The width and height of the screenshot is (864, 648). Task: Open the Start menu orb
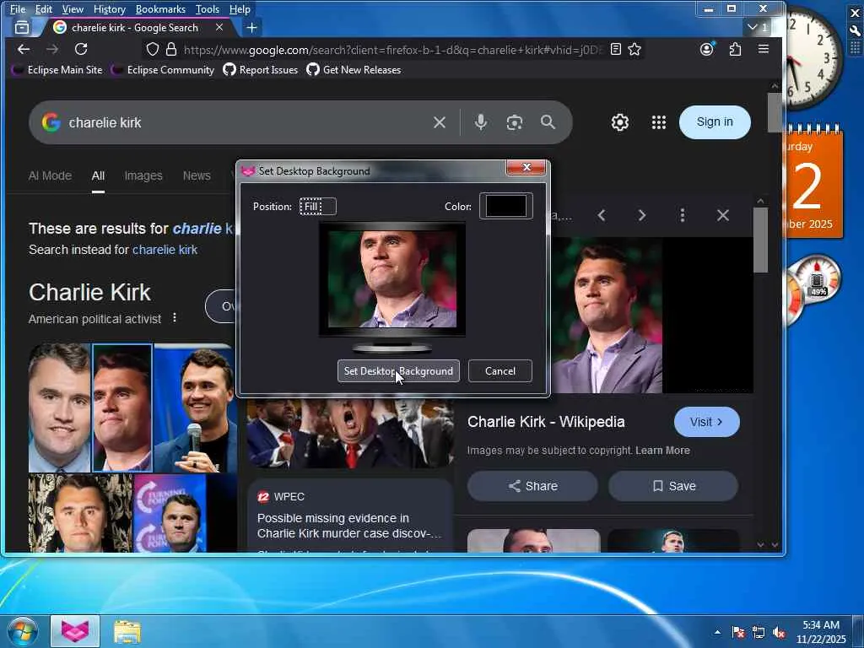point(23,630)
